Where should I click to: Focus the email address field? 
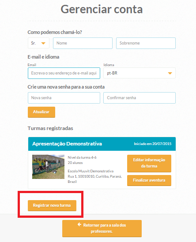coord(64,73)
